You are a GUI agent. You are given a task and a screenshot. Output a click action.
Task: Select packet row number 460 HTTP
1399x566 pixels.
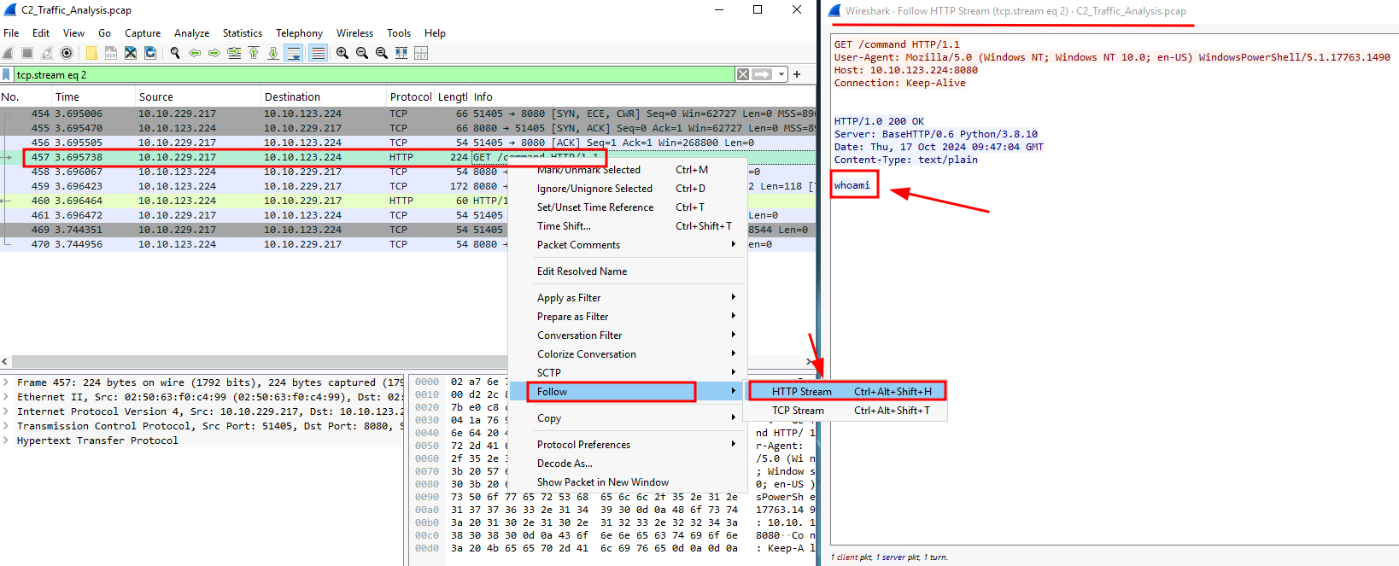click(254, 201)
